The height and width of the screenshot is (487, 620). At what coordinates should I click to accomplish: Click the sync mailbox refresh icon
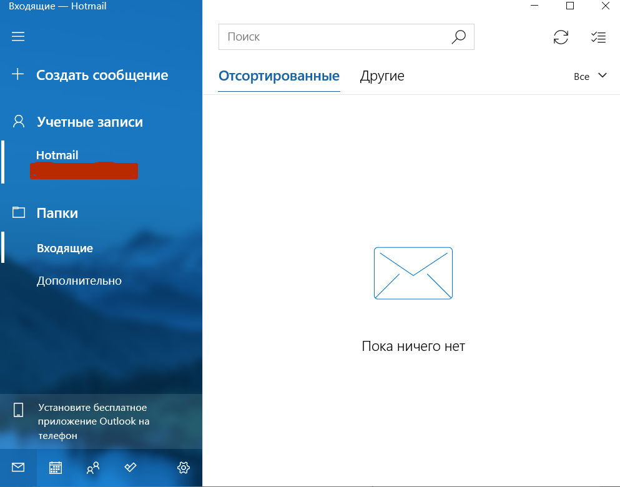click(x=561, y=37)
